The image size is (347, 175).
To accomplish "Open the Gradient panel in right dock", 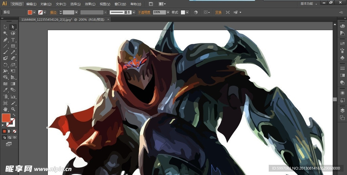I will pos(342,75).
